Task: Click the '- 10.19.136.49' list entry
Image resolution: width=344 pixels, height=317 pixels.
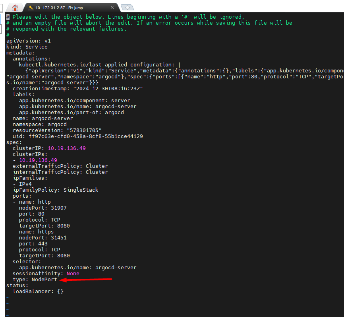Action: pos(35,160)
